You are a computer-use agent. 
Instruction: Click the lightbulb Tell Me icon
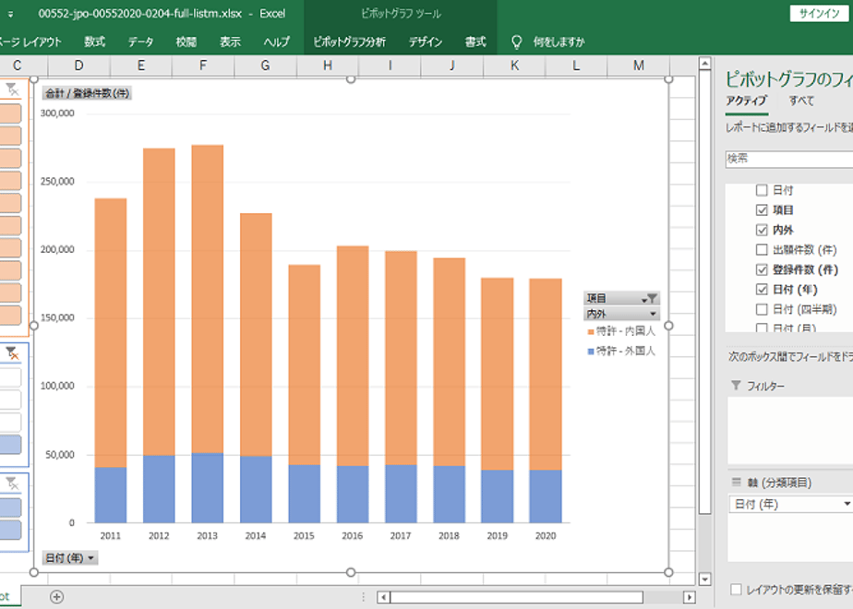516,42
